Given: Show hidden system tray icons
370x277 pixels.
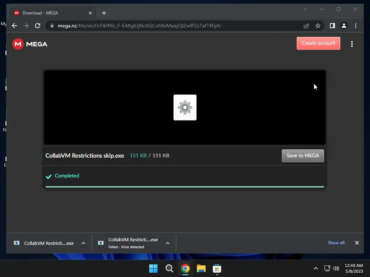Looking at the screenshot, I should (316, 268).
